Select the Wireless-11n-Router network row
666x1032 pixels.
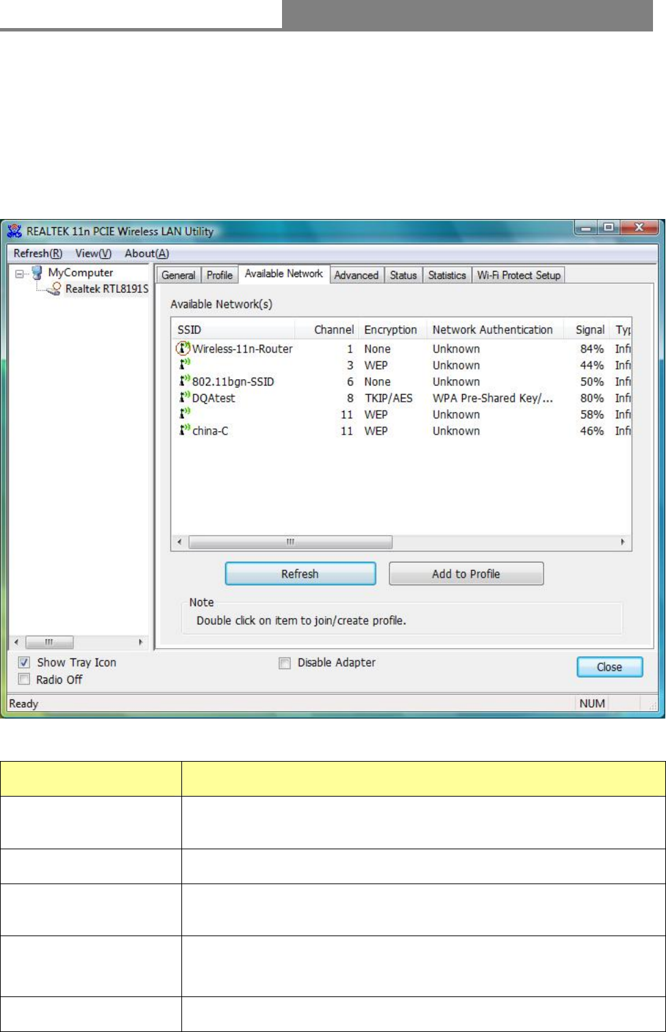tap(401, 348)
